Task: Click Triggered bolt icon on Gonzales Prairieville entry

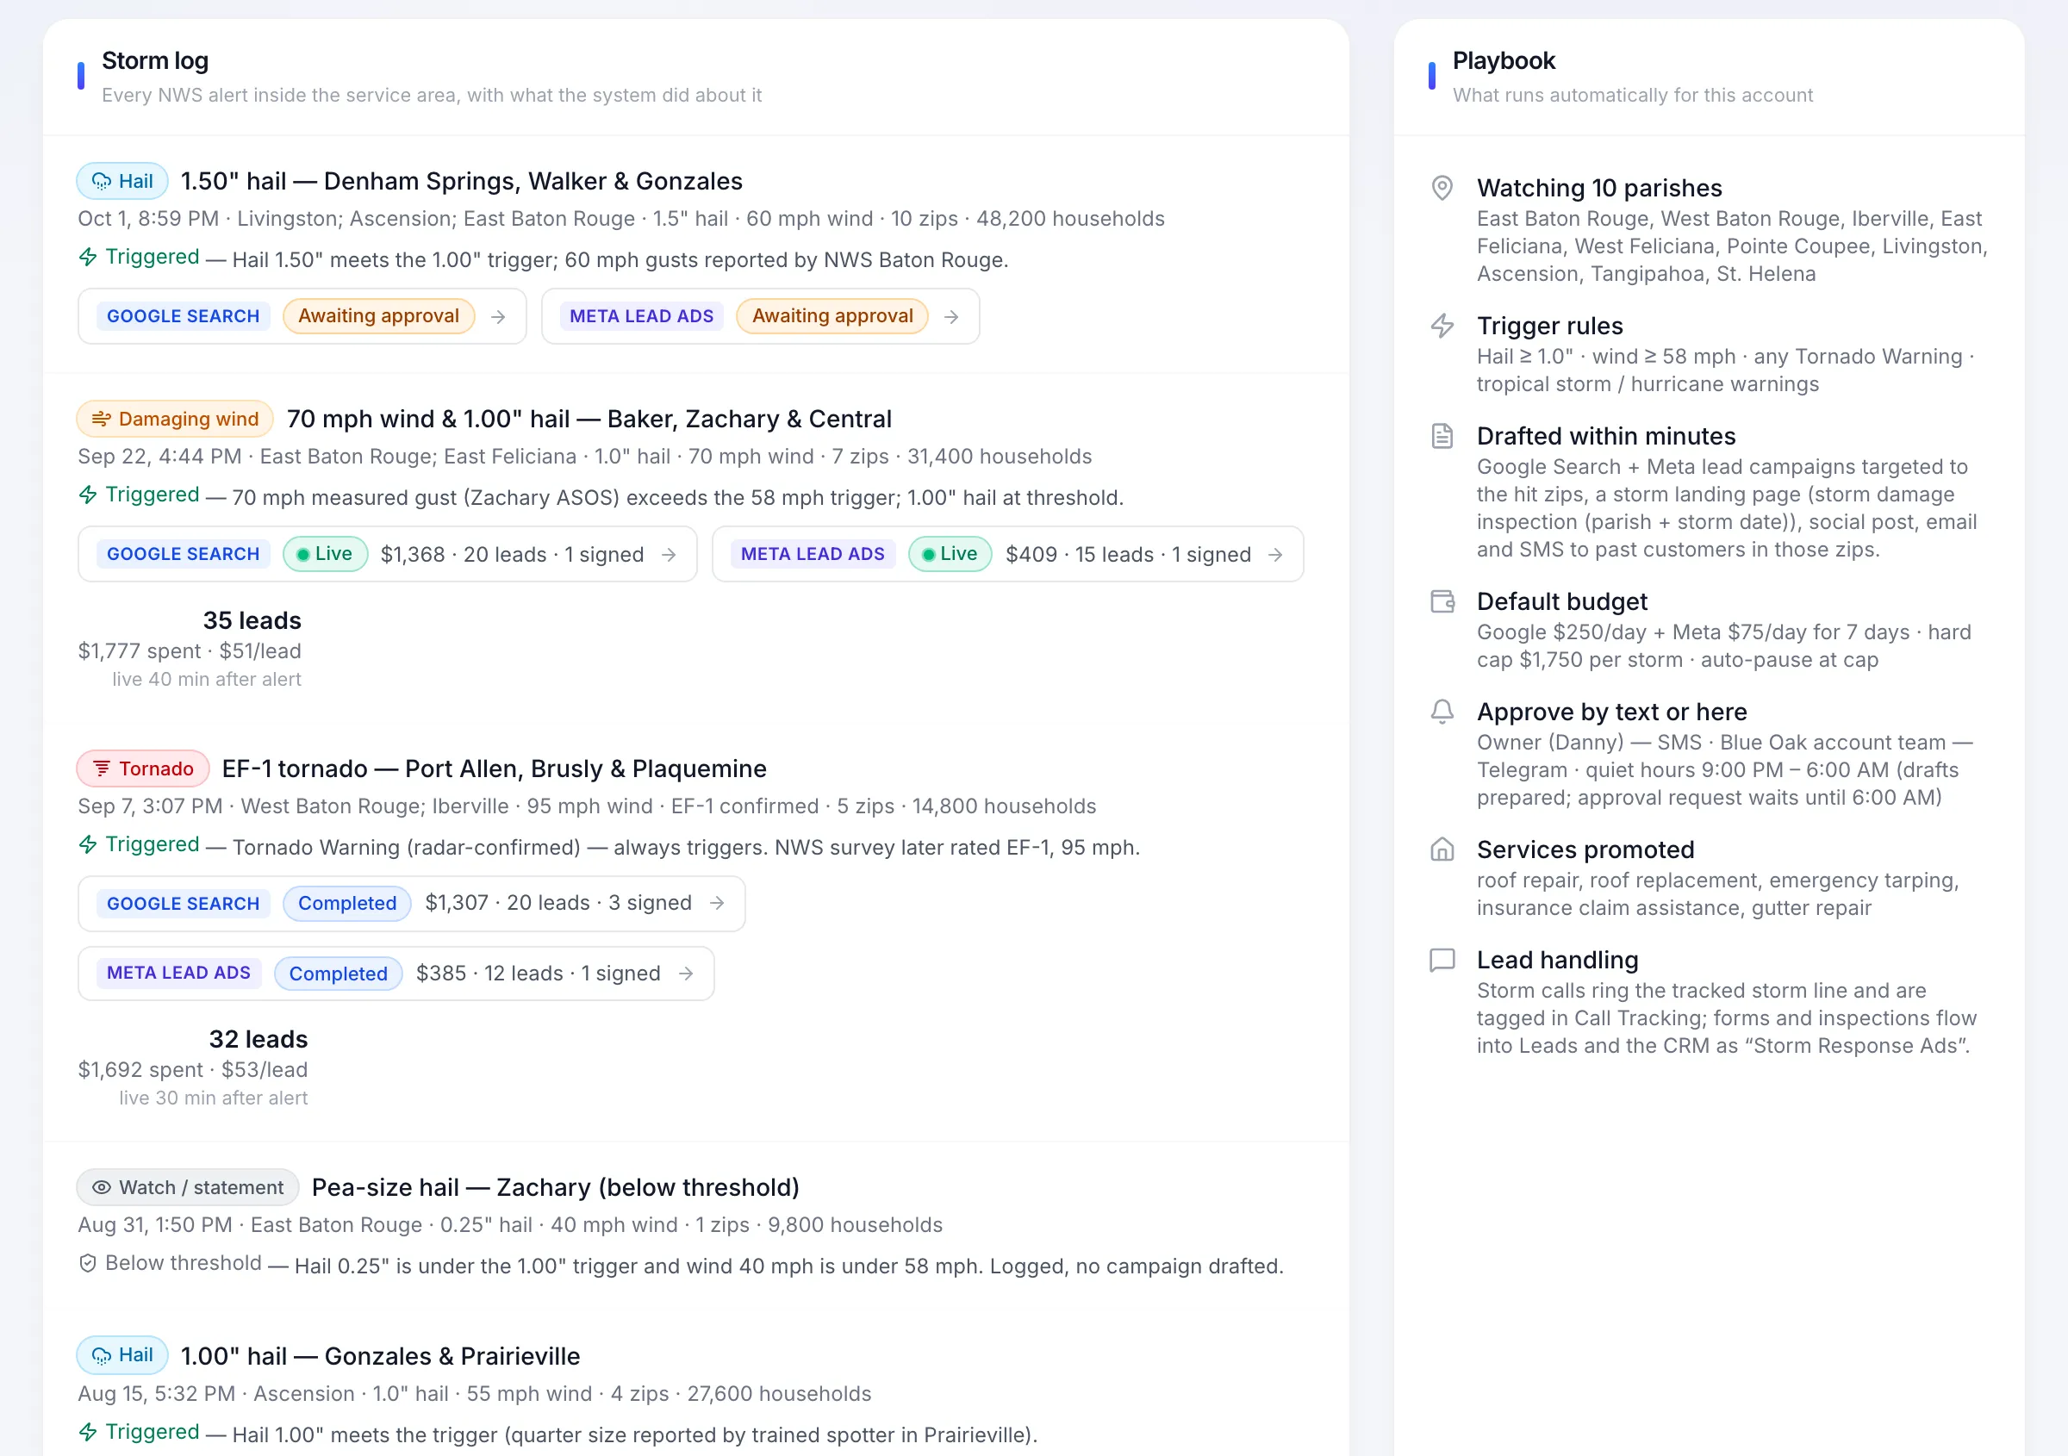Action: (x=87, y=1432)
